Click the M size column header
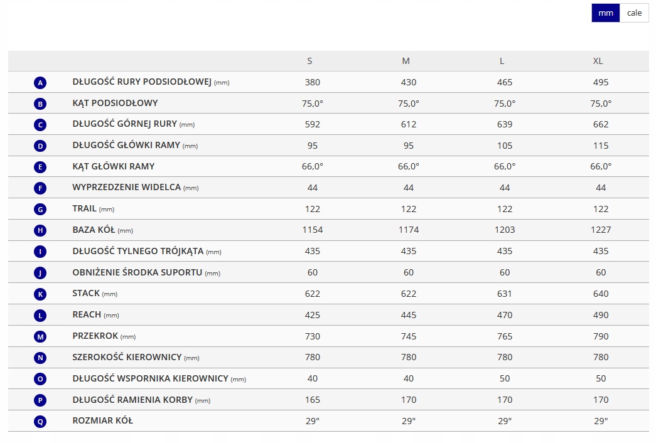656x443 pixels. (x=406, y=61)
